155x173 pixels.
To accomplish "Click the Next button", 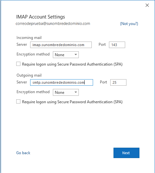I will [x=126, y=153].
